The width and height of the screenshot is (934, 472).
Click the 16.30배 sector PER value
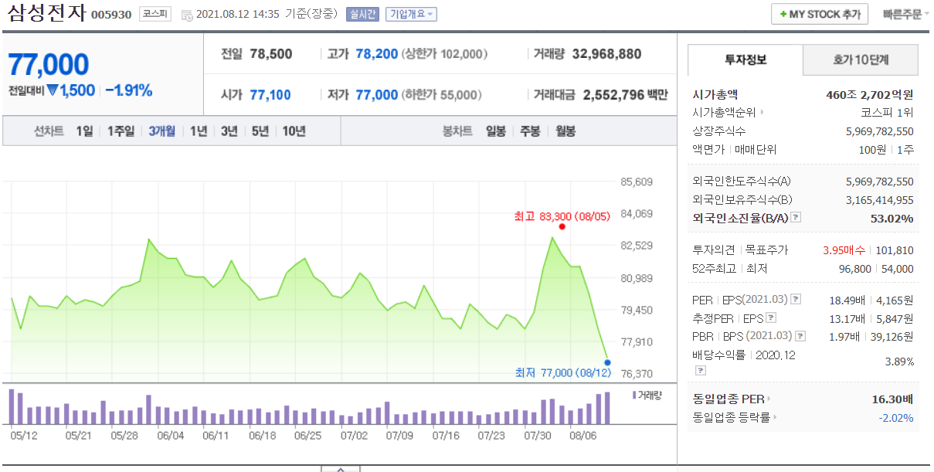(892, 399)
